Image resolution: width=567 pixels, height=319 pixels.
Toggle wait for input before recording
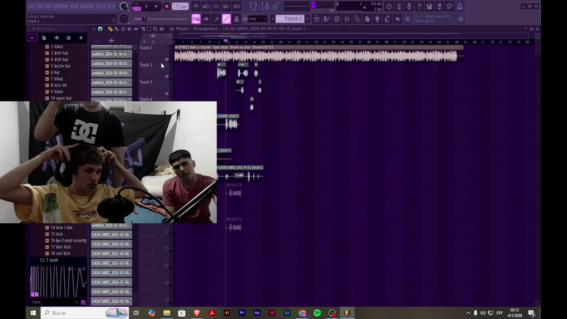206,6
